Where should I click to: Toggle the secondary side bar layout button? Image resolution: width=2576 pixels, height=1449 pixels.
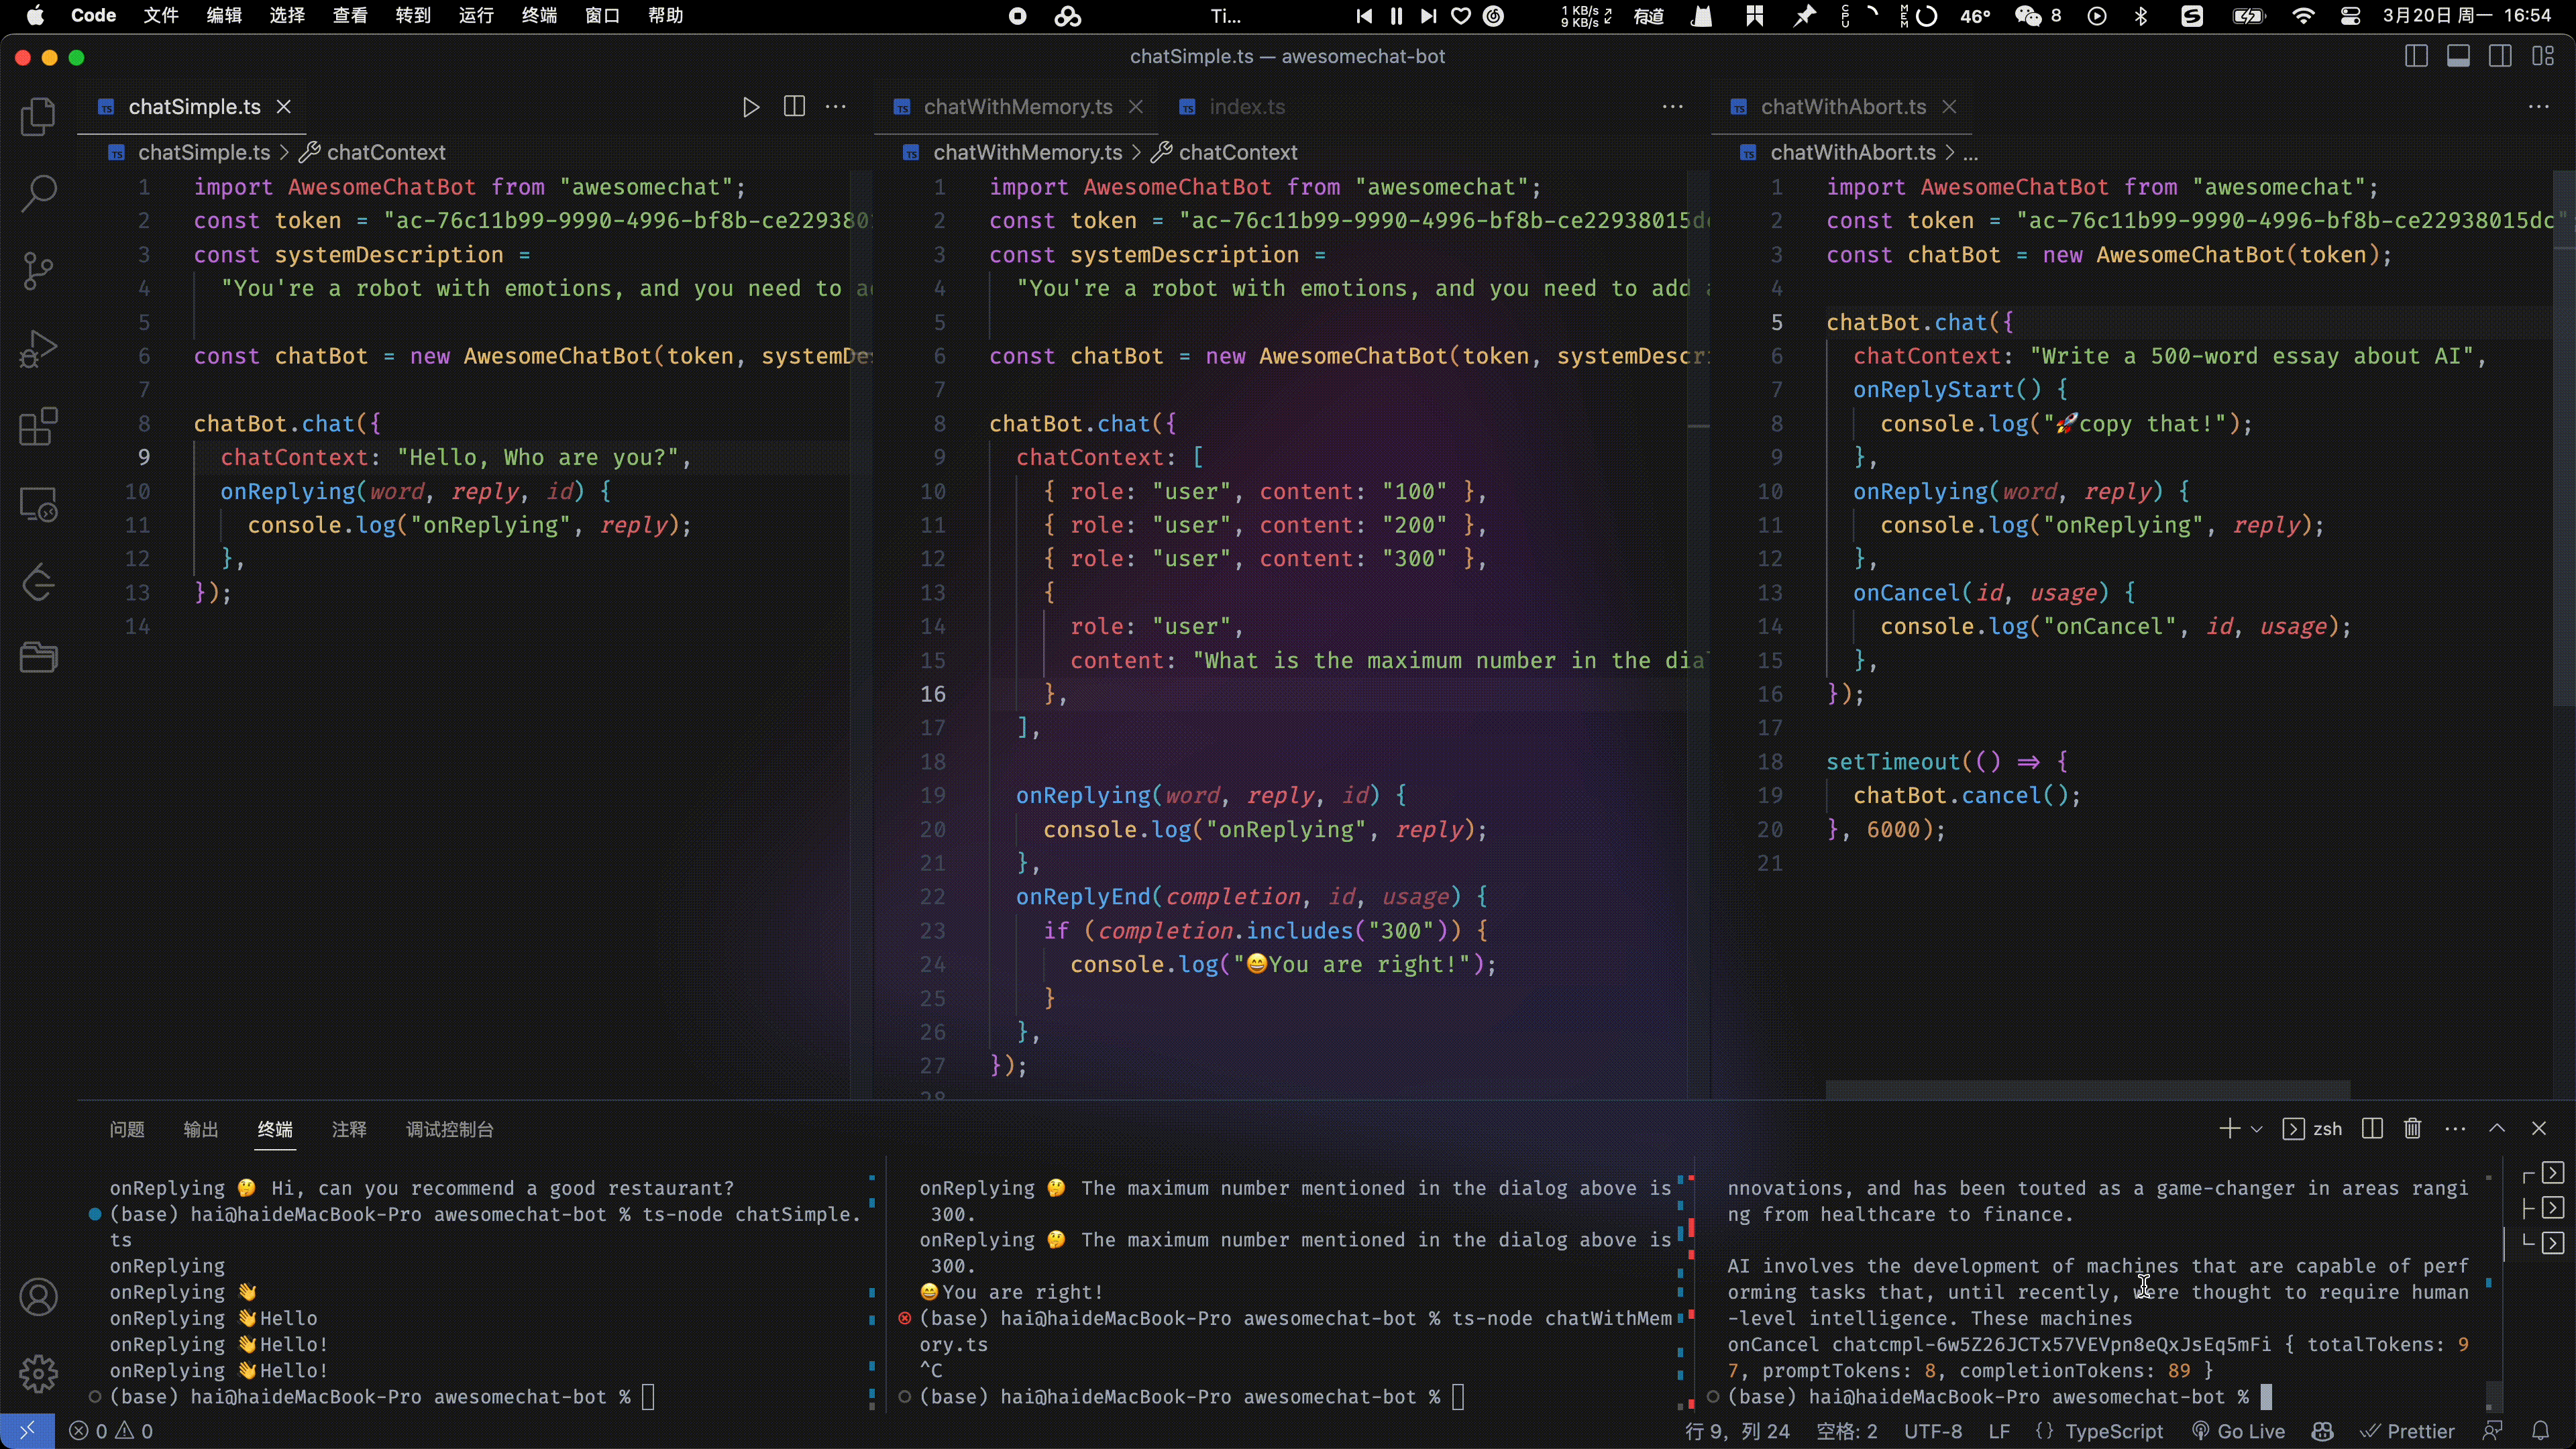point(2500,57)
